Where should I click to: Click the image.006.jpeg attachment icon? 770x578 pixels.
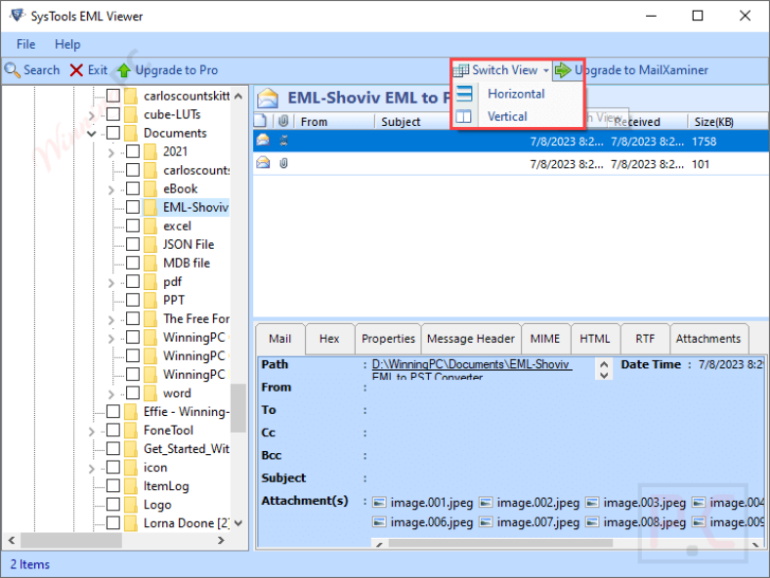pyautogui.click(x=379, y=522)
